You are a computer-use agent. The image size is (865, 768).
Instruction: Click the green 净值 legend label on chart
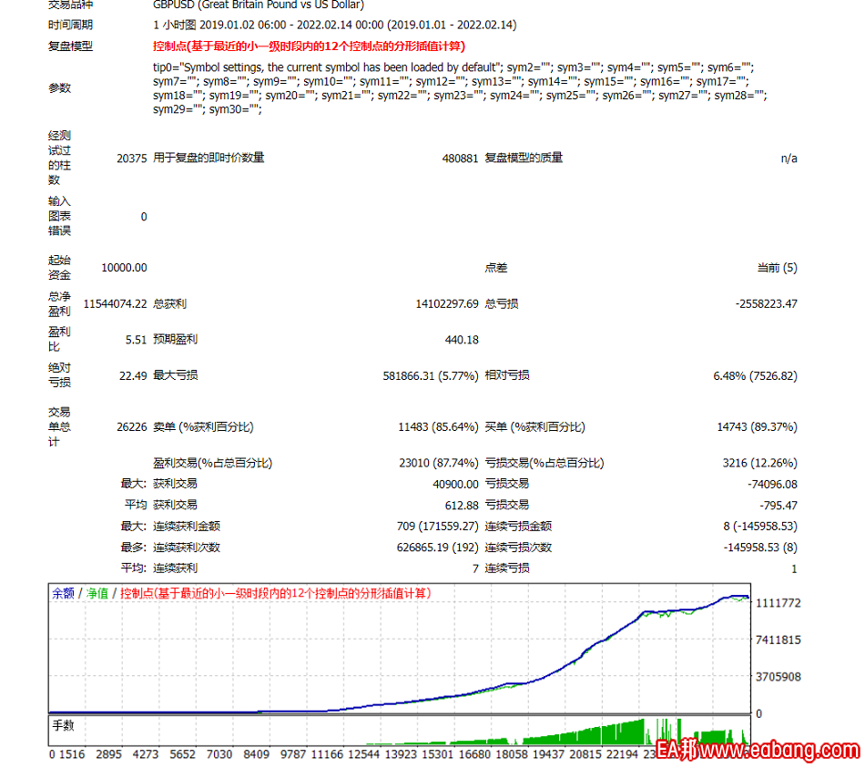pyautogui.click(x=97, y=593)
